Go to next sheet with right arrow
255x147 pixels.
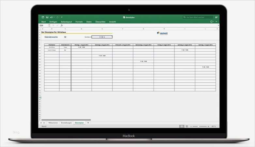pos(44,123)
